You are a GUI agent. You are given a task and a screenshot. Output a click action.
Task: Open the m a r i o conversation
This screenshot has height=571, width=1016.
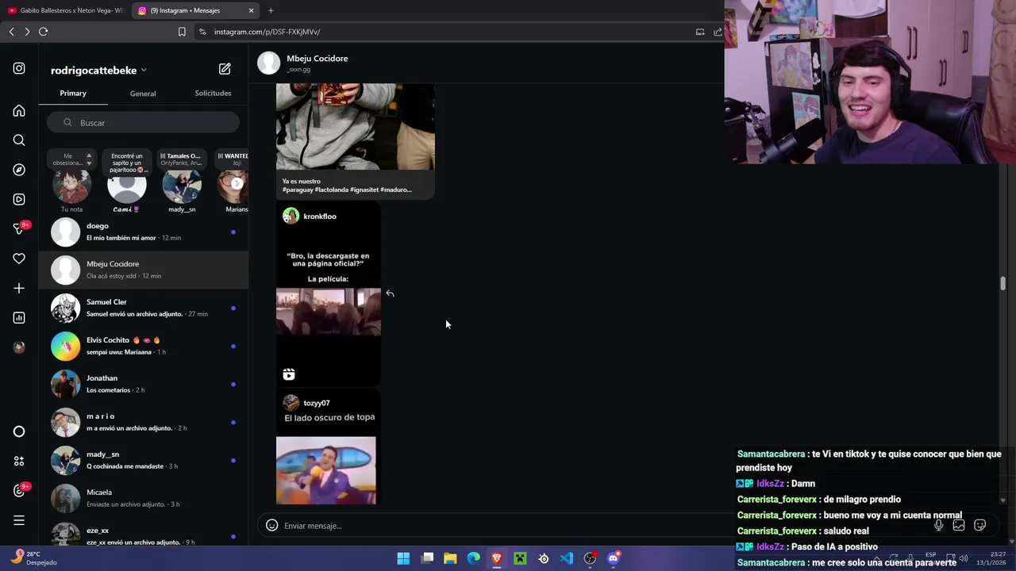click(x=143, y=422)
